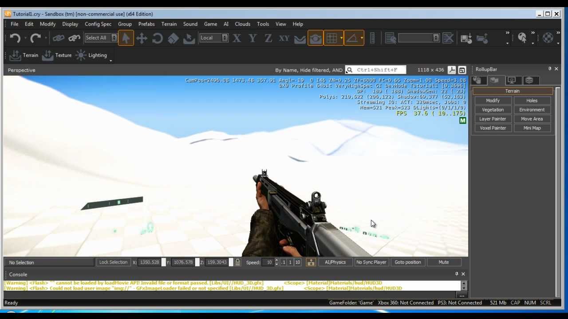This screenshot has width=568, height=319.
Task: Toggle the axis lock padlock icon
Action: pyautogui.click(x=237, y=262)
